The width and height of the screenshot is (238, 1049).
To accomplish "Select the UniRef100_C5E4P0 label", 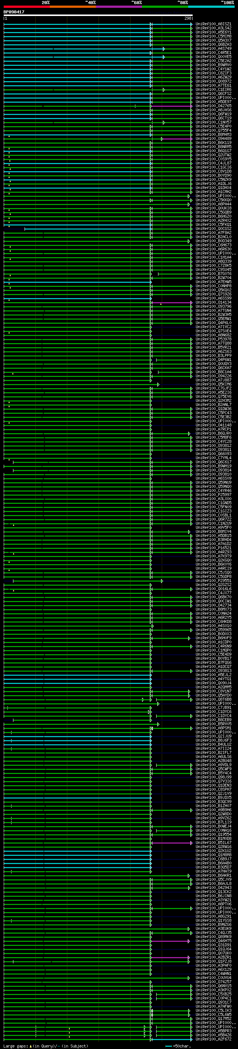I will click(x=213, y=126).
